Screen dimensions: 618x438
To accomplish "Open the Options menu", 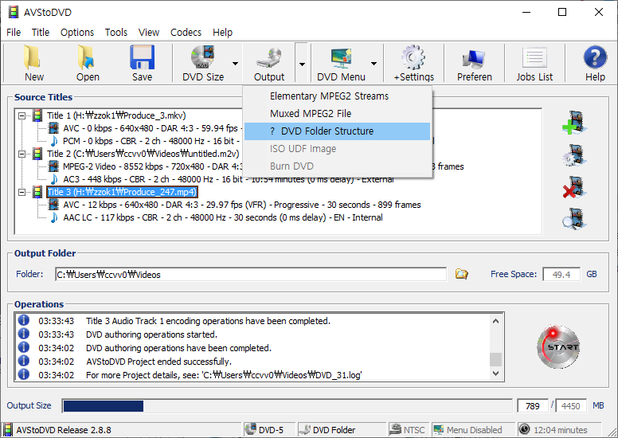I will point(77,33).
